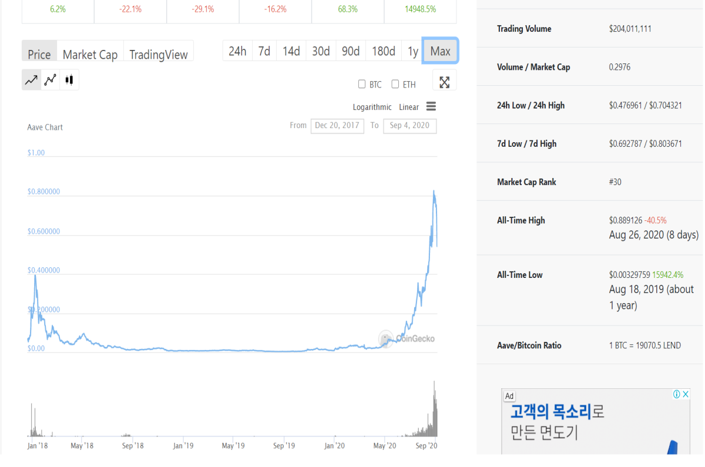Open the chart hamburger export menu
Viewport: 705px width, 467px height.
click(x=431, y=106)
